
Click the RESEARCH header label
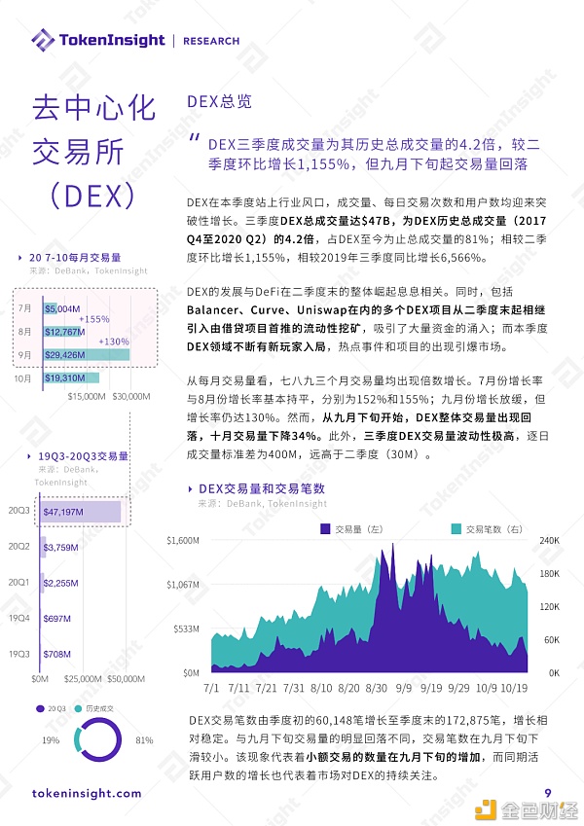click(210, 41)
